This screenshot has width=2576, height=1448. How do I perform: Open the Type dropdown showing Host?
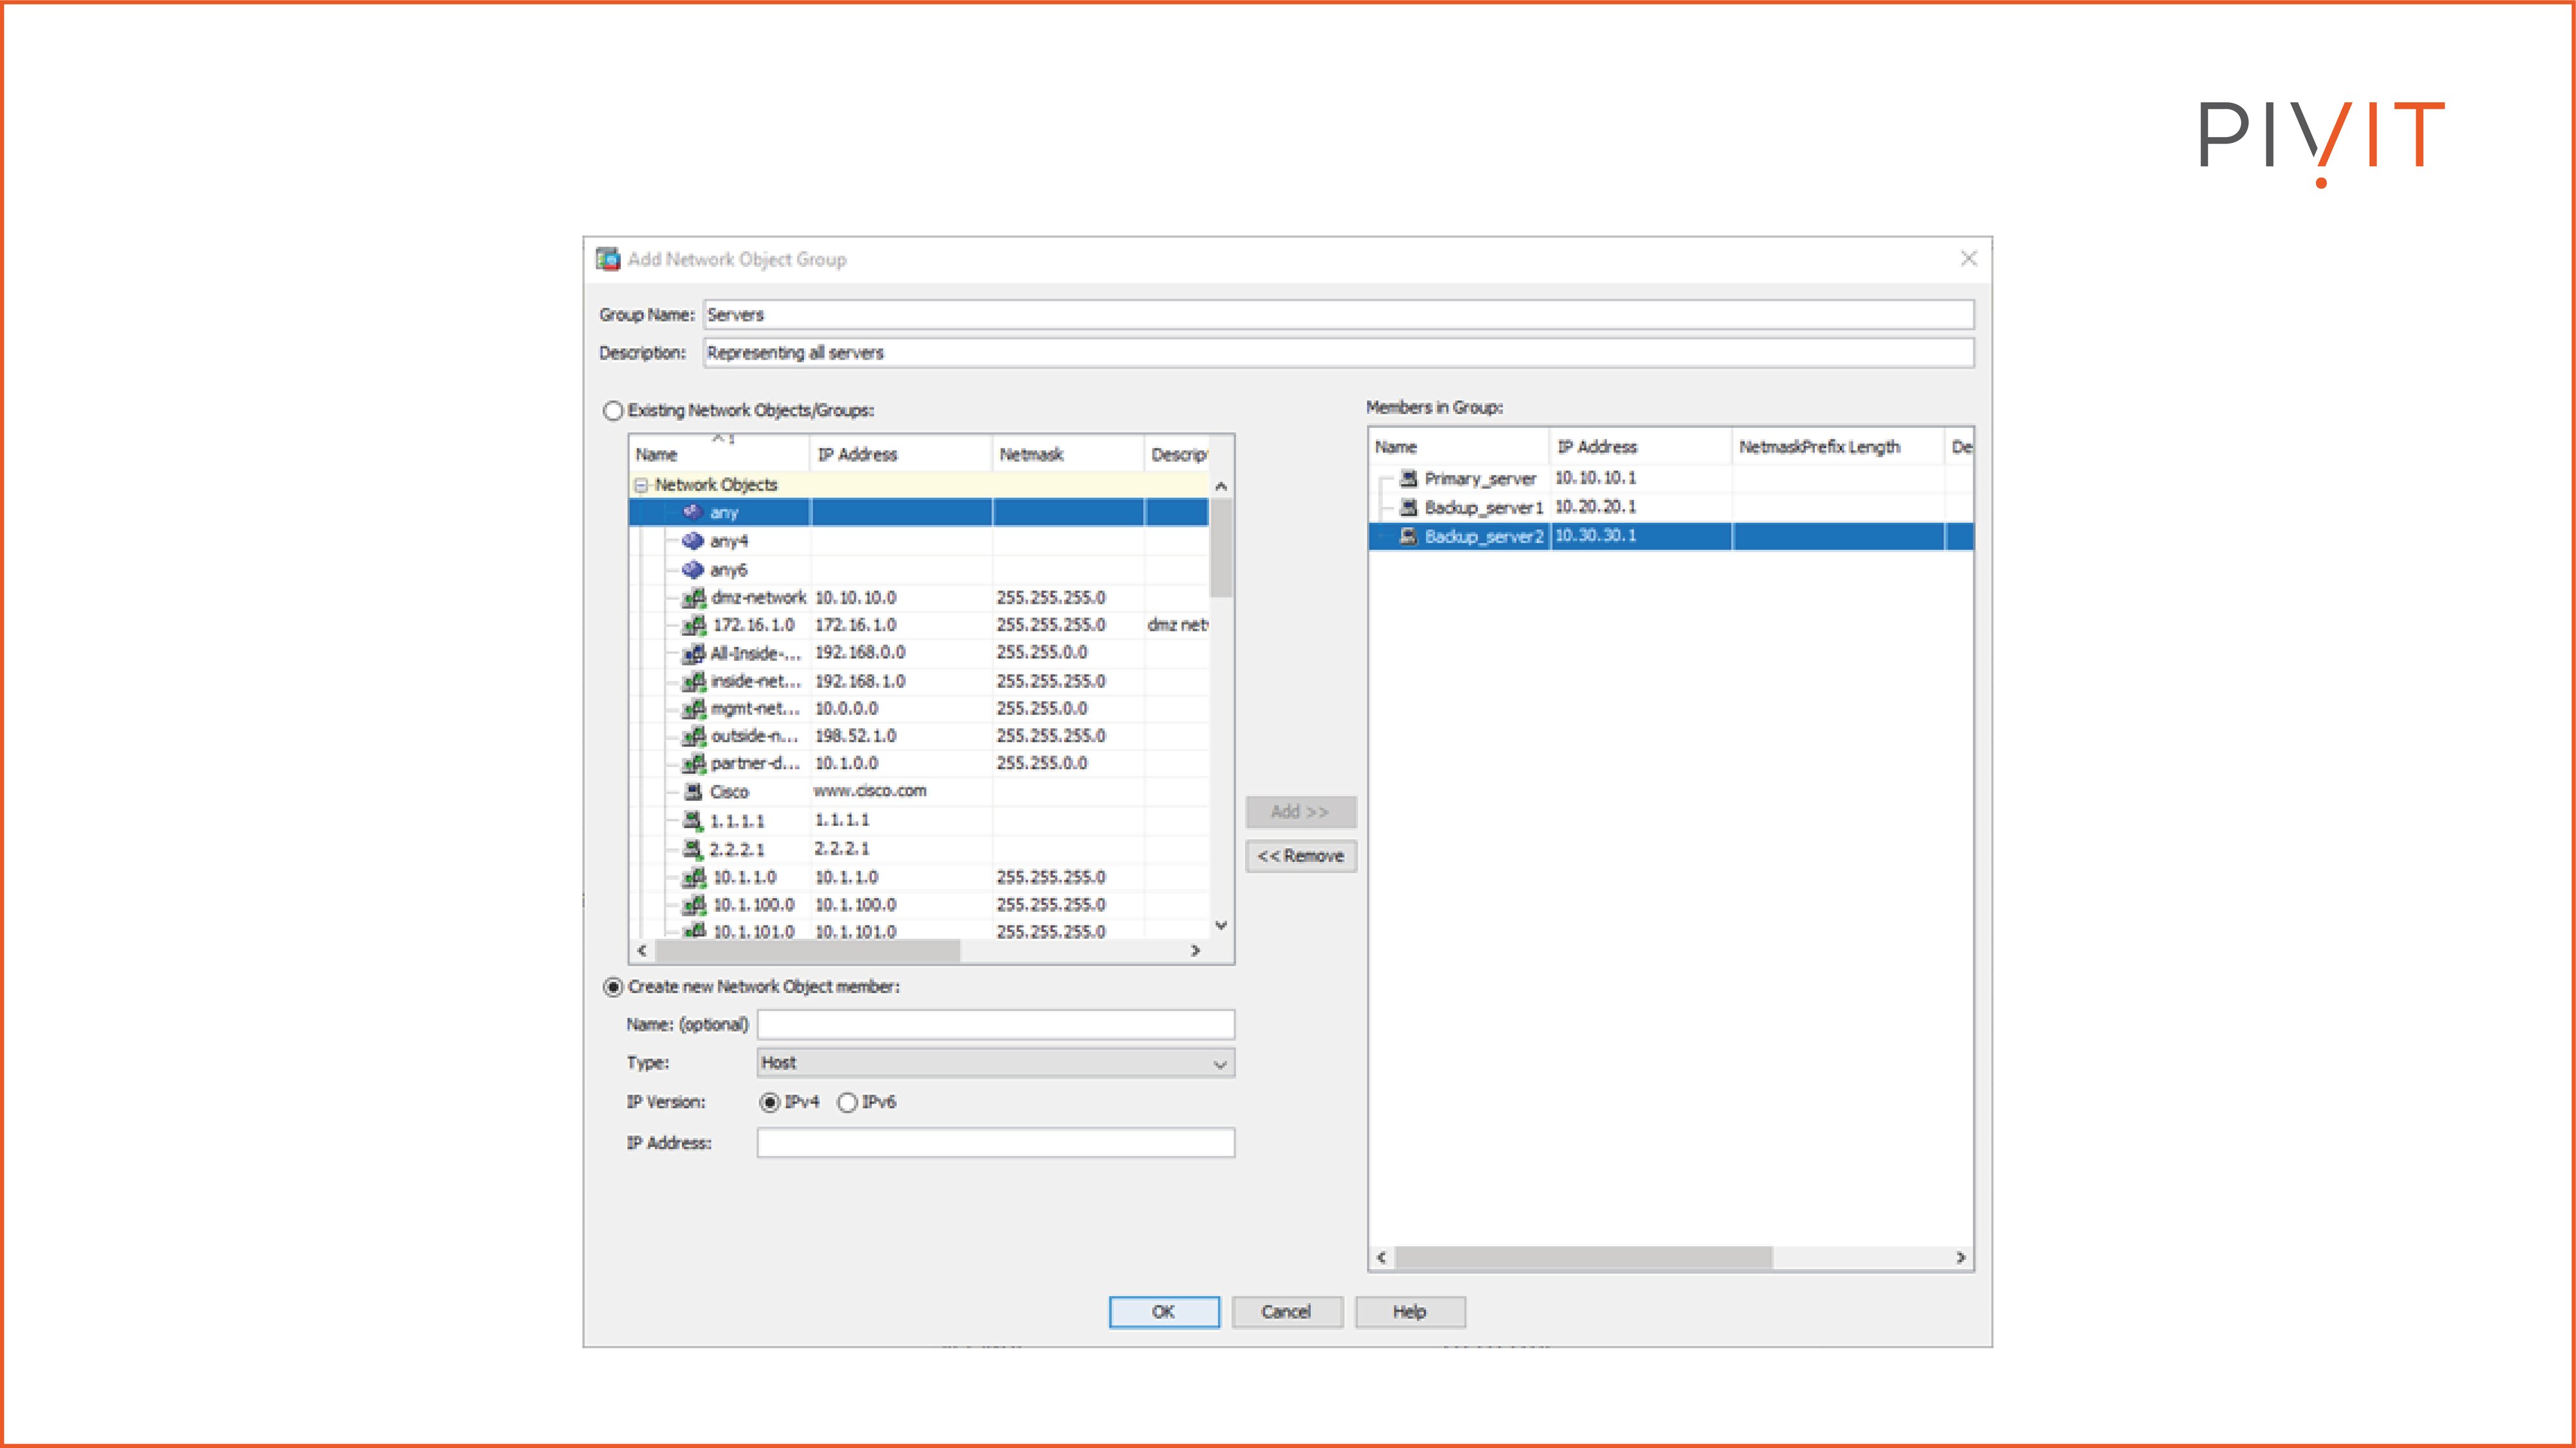(x=995, y=1063)
